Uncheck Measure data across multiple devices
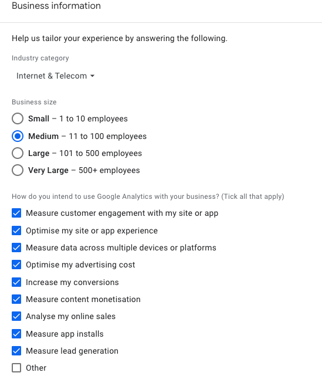Image resolution: width=322 pixels, height=383 pixels. click(16, 248)
